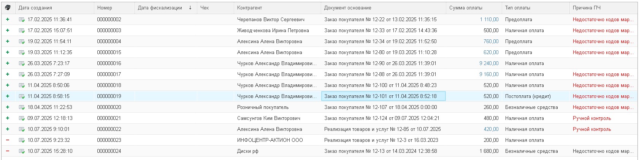Viewport: 639px width, 160px height.
Task: Click the red minus icon for receipt 000000023
Action: 8,140
